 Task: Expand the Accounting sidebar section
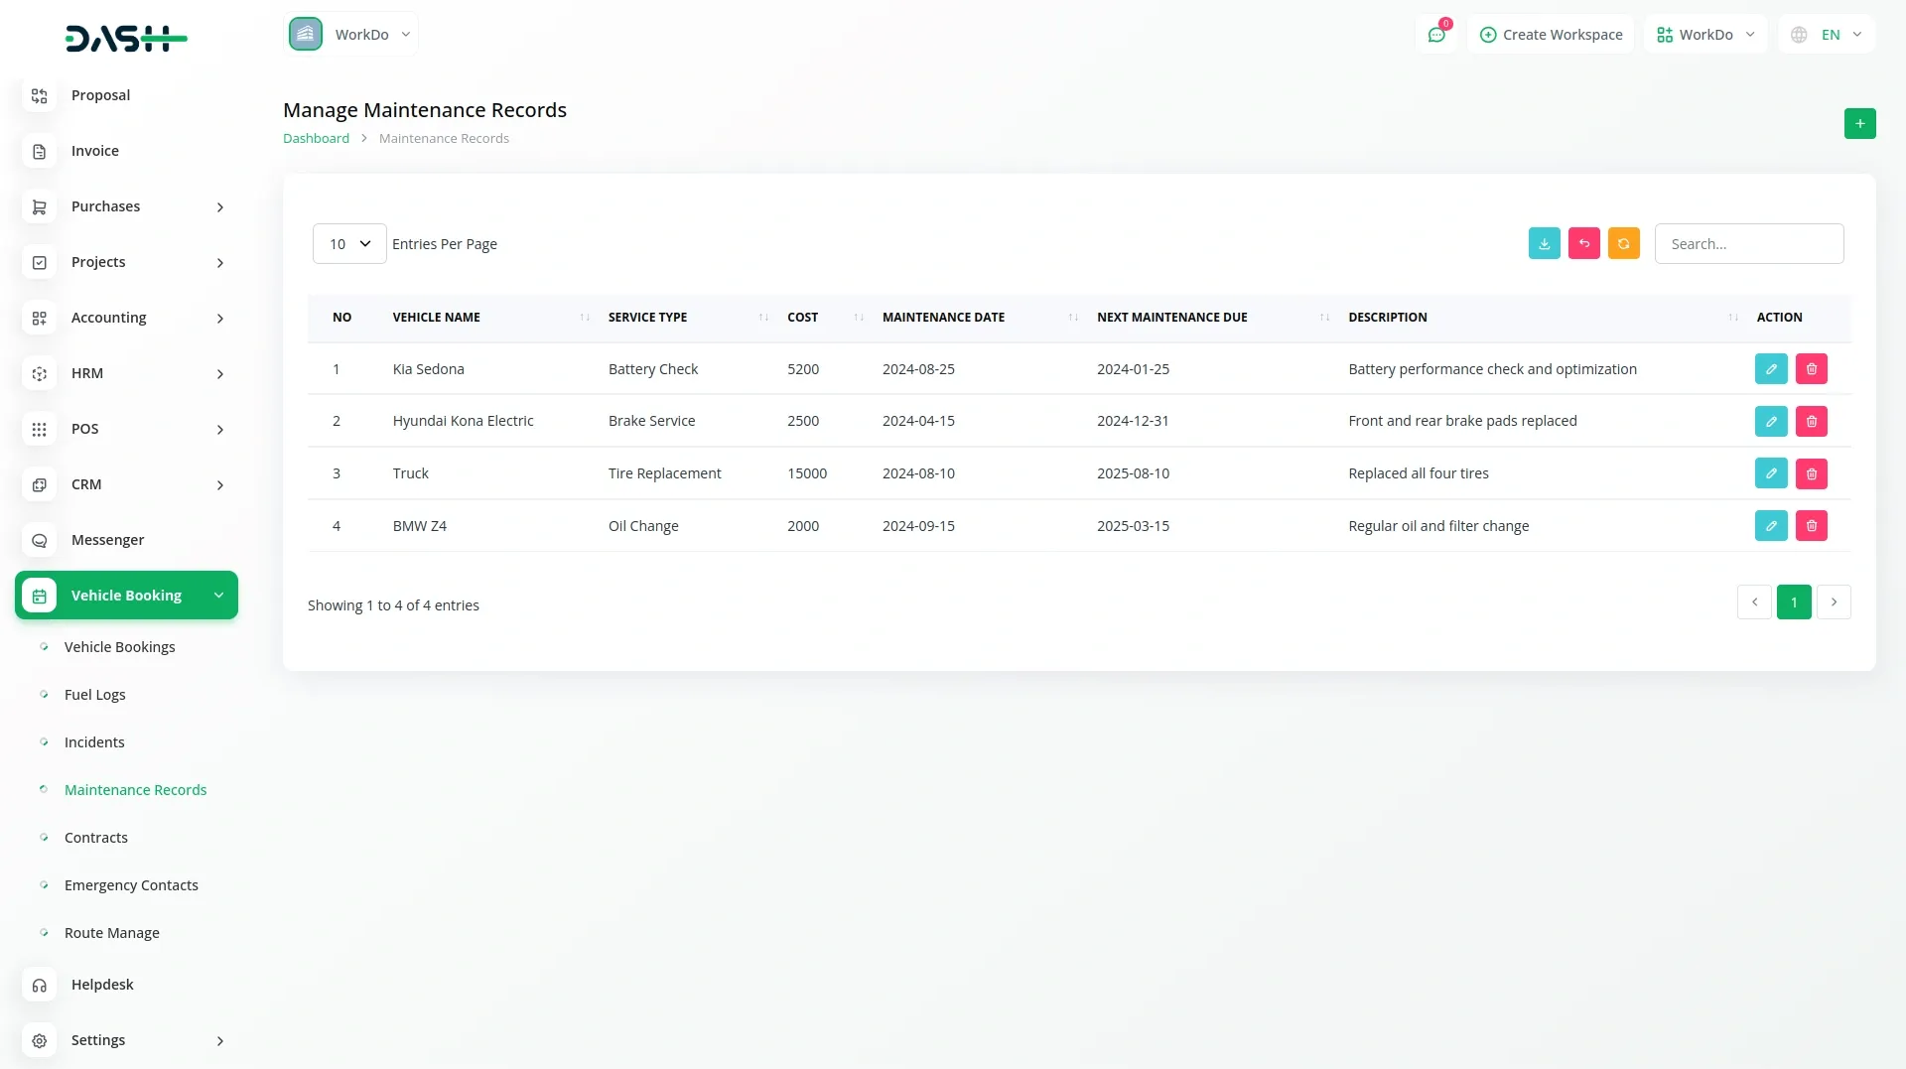coord(109,318)
